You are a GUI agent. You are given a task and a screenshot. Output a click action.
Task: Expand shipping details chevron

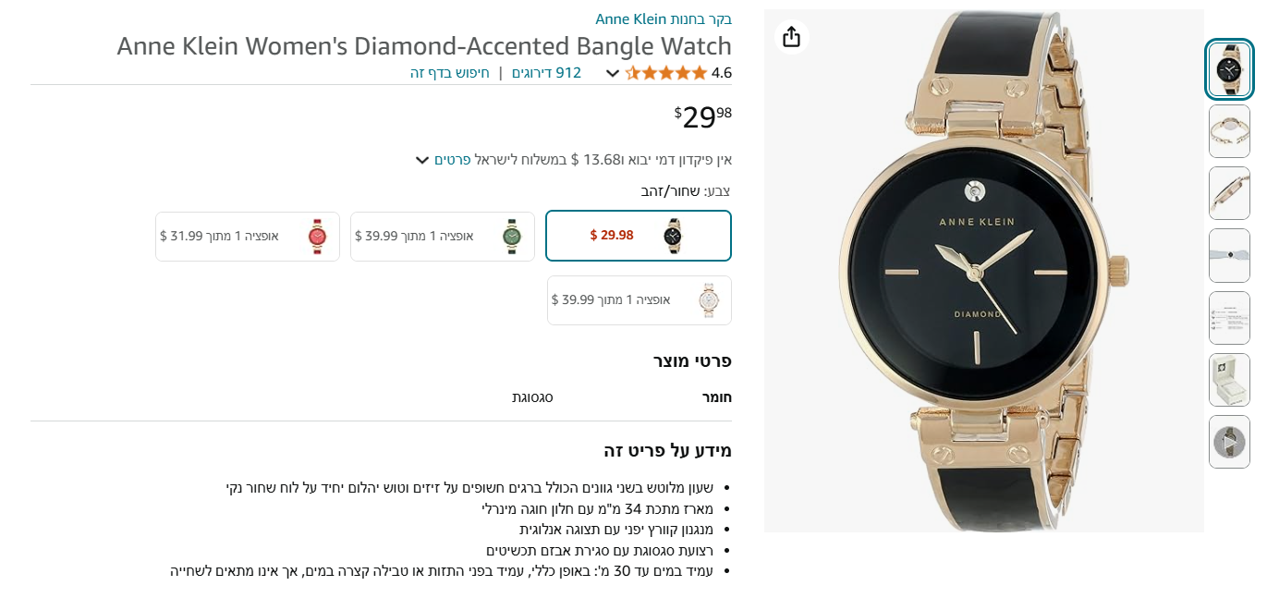(421, 161)
